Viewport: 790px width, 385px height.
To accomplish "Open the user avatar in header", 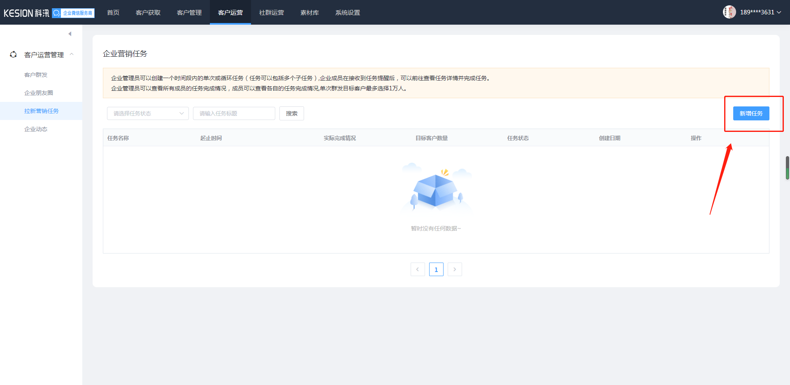I will (729, 12).
